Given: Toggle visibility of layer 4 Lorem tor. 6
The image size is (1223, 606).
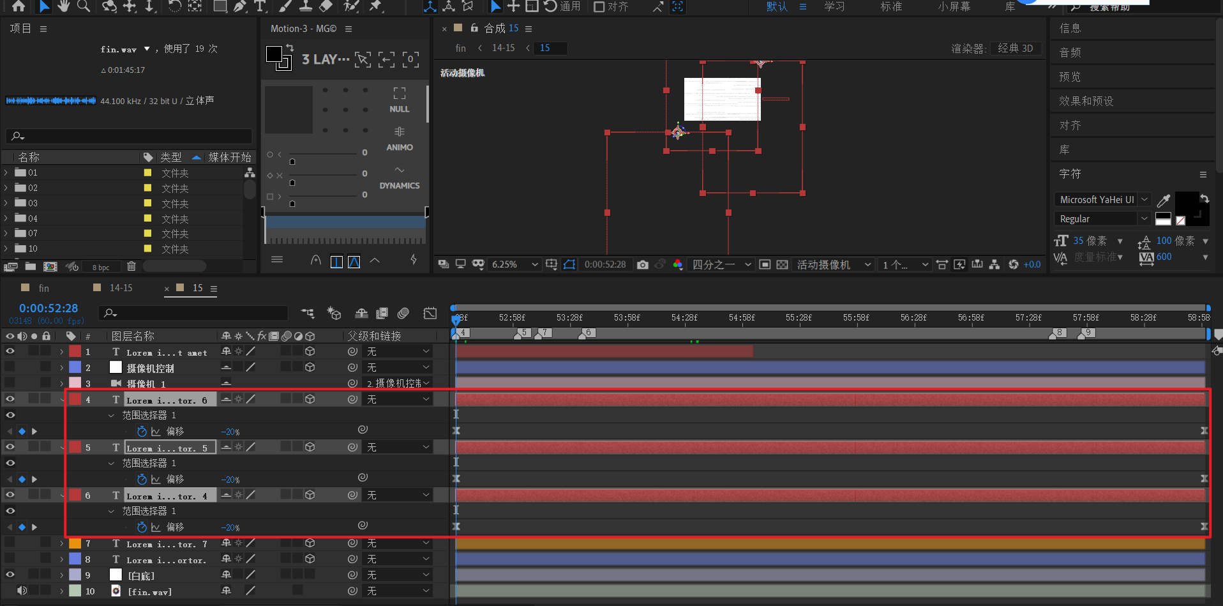Looking at the screenshot, I should [10, 399].
